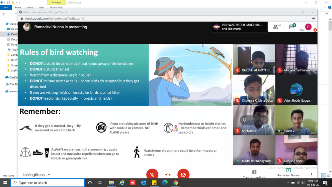Open Microsoft Edge from the taskbar
This screenshot has width=332, height=187.
[x=165, y=183]
